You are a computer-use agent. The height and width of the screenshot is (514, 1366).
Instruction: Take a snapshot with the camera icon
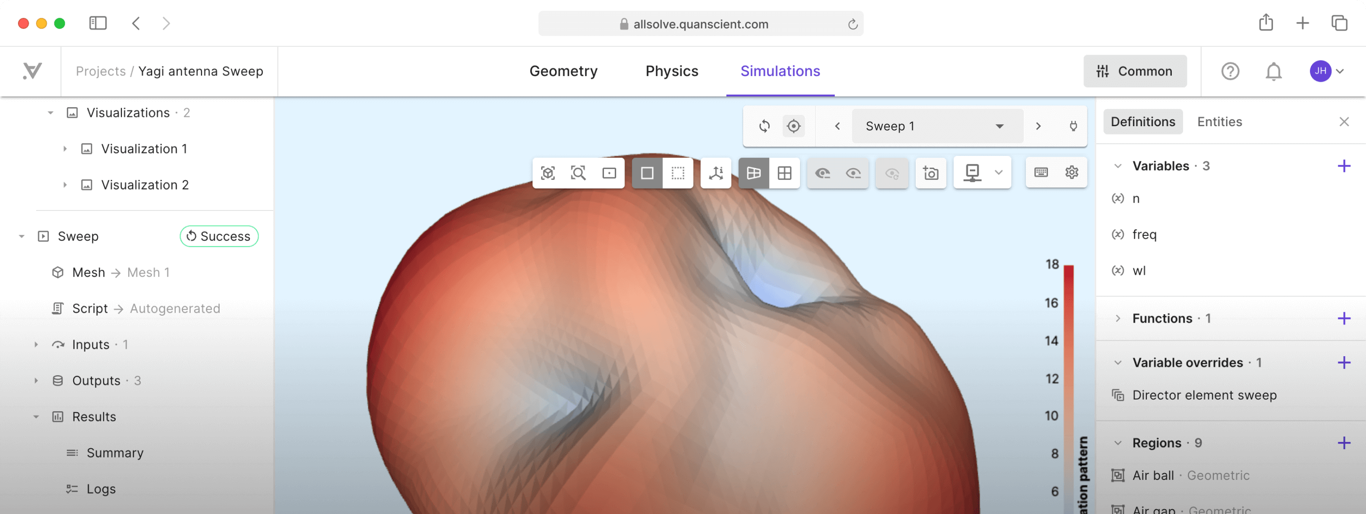(x=931, y=172)
